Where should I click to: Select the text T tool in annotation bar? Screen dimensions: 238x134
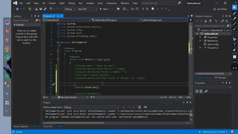235,44
